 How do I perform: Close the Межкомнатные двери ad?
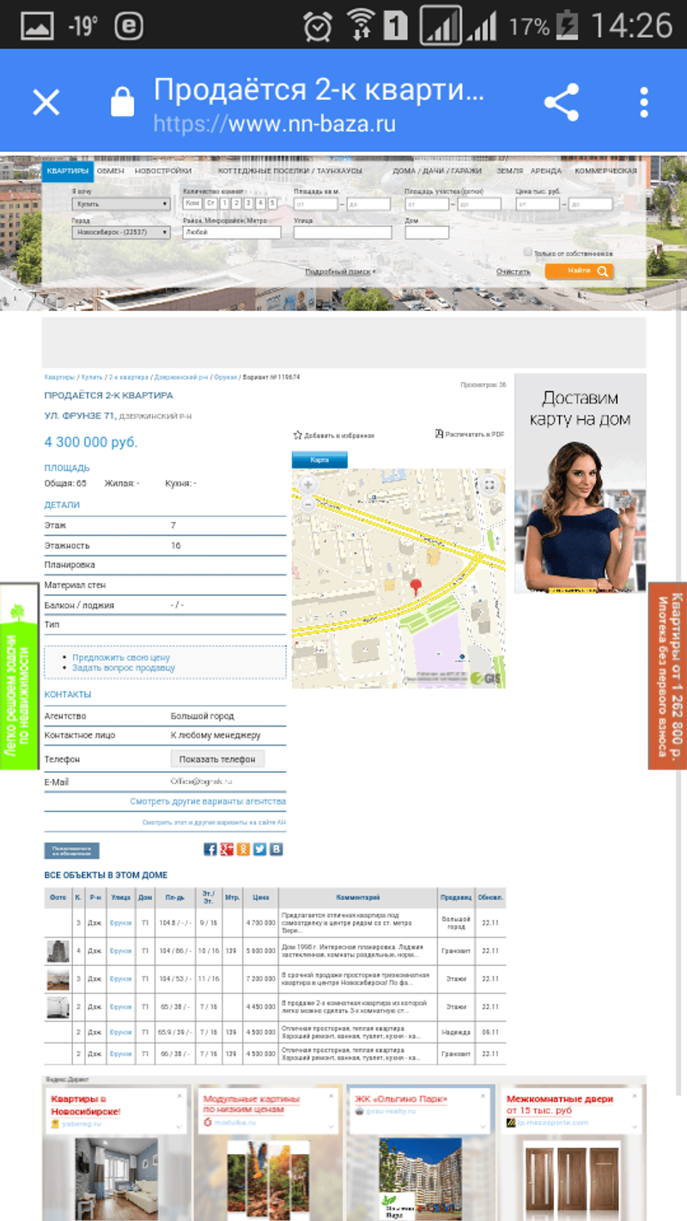point(636,1096)
